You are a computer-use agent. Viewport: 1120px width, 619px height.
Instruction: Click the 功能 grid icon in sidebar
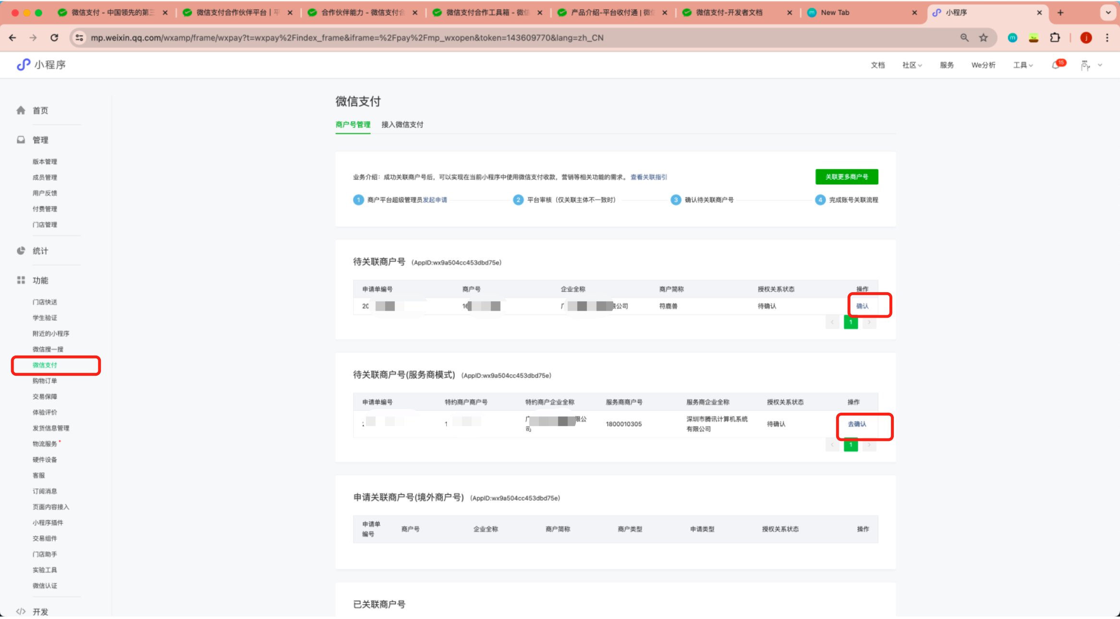tap(21, 280)
